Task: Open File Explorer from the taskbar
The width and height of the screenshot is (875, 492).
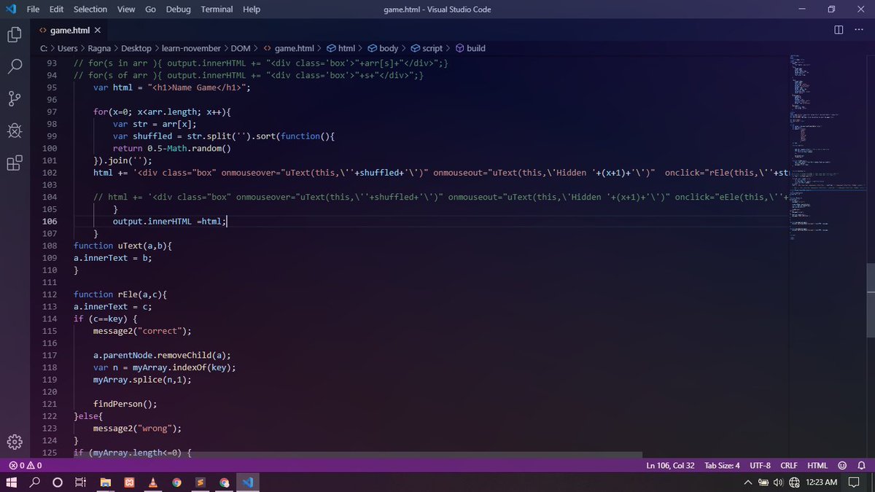Action: (105, 482)
